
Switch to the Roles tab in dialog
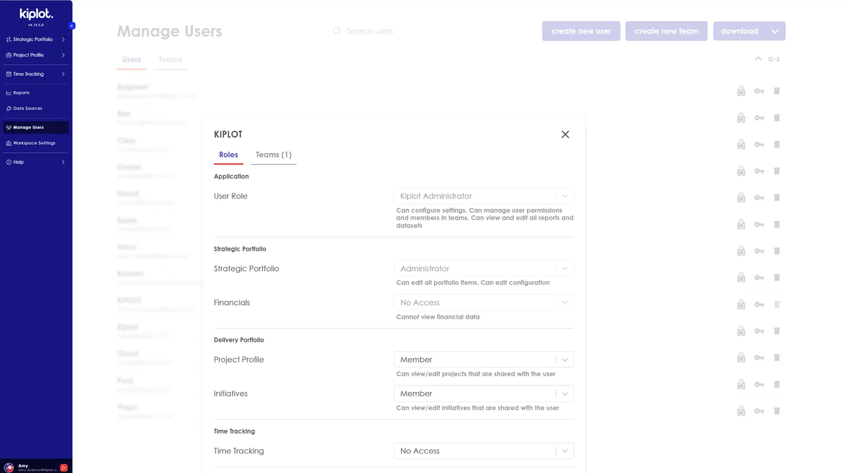[x=228, y=154]
